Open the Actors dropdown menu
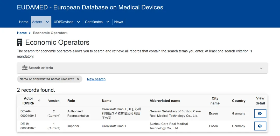The height and width of the screenshot is (136, 280). 47,22
